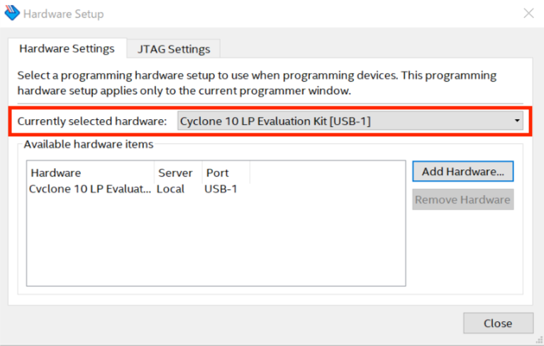Image resolution: width=544 pixels, height=346 pixels.
Task: Select the Cyclone 10 LP Evaluation row
Action: [x=89, y=189]
